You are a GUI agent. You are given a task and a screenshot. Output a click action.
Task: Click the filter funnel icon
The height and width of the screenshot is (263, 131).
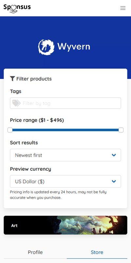pos(12,79)
